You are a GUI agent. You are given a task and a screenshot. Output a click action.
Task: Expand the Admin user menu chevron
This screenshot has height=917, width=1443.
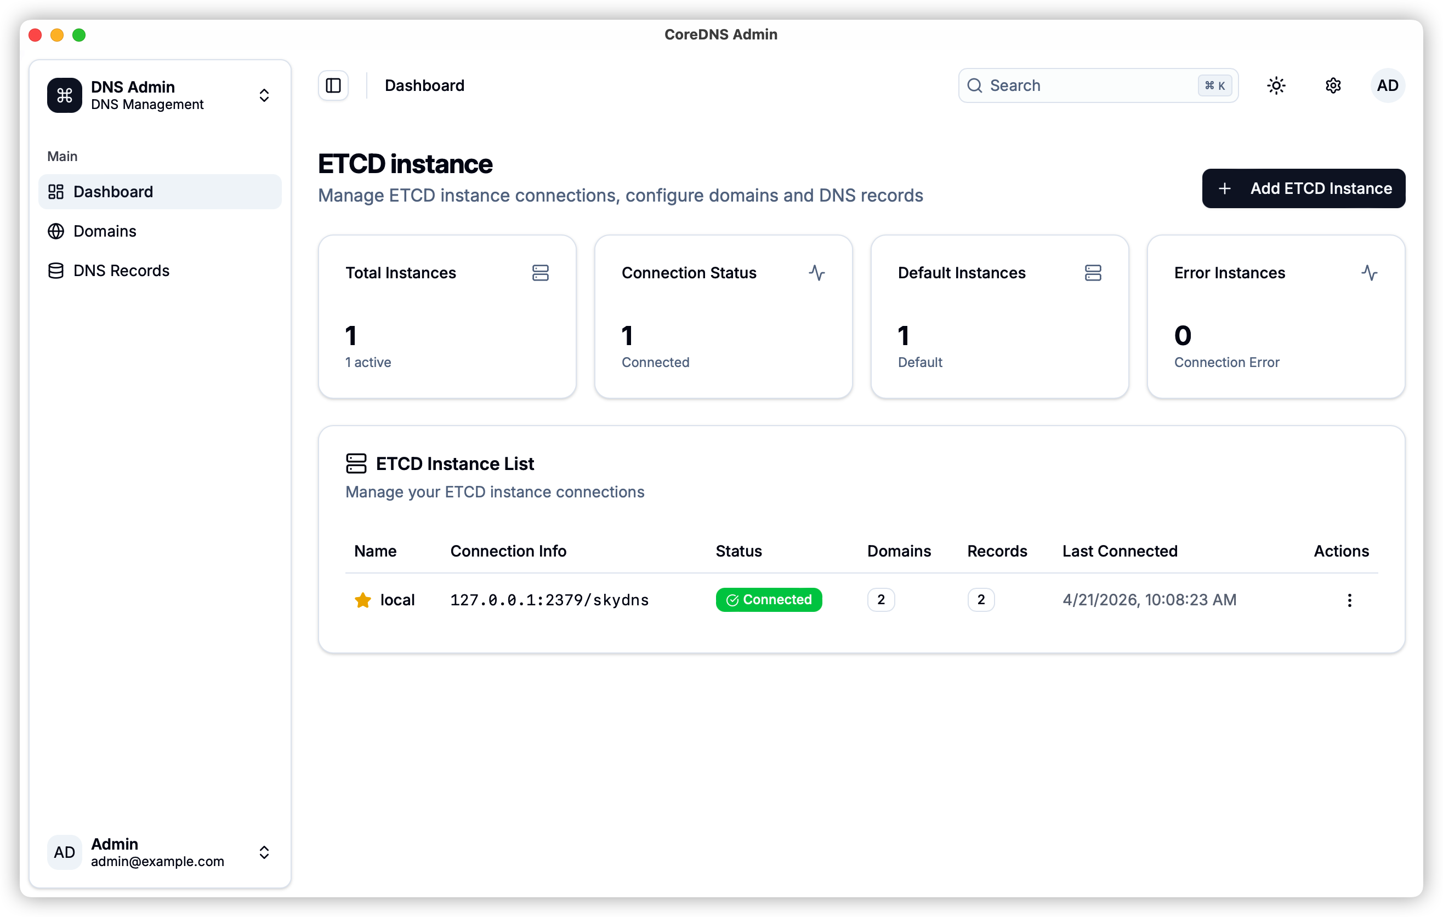[264, 852]
